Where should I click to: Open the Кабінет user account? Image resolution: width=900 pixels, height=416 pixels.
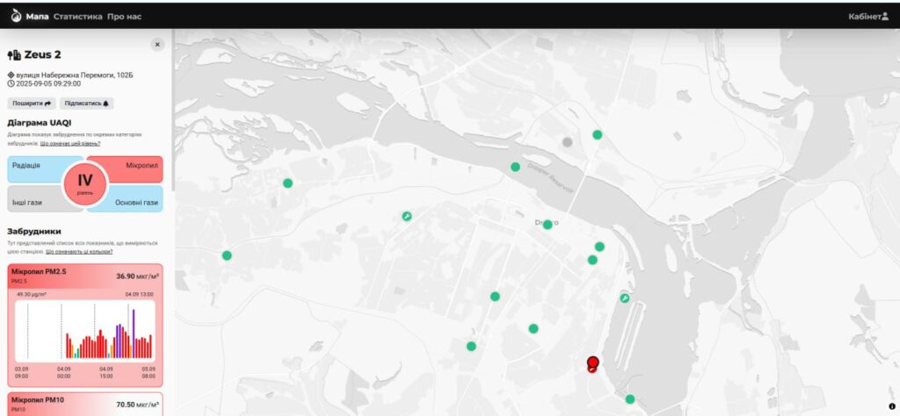[x=868, y=17]
